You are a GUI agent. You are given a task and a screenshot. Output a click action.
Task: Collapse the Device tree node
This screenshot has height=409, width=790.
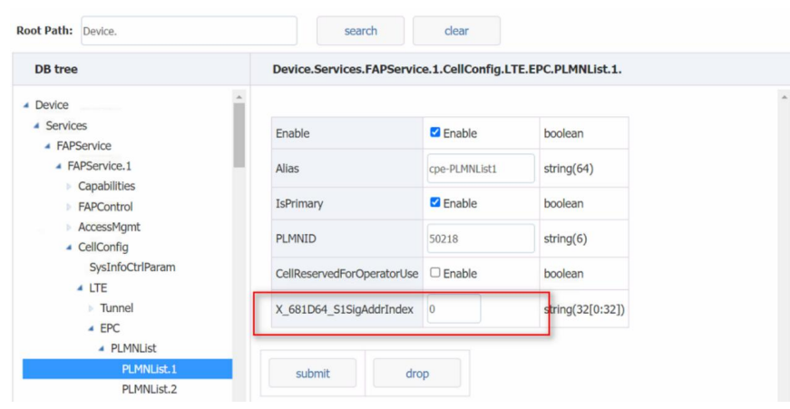pyautogui.click(x=25, y=105)
